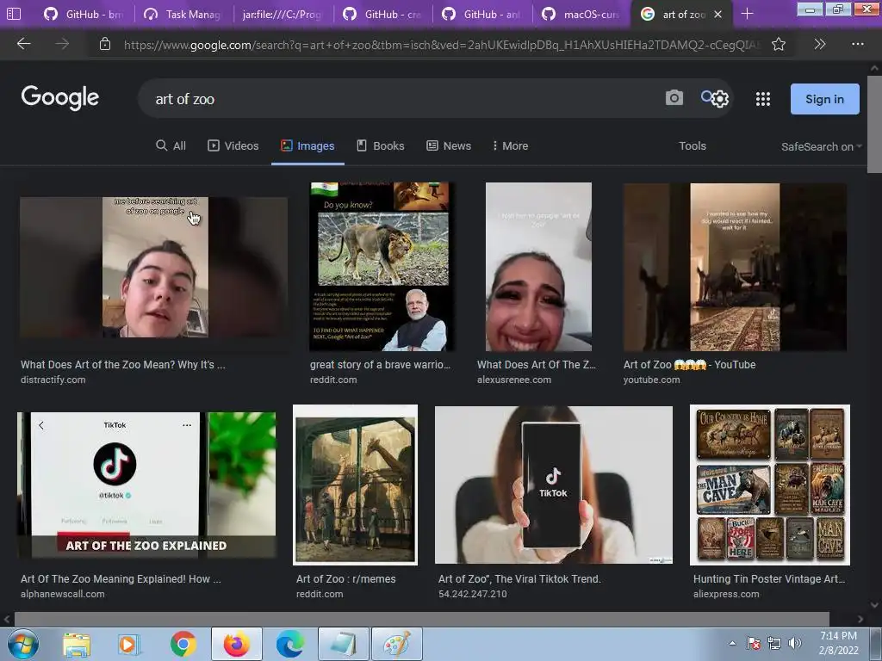Open a new tab with the plus button

(x=747, y=14)
